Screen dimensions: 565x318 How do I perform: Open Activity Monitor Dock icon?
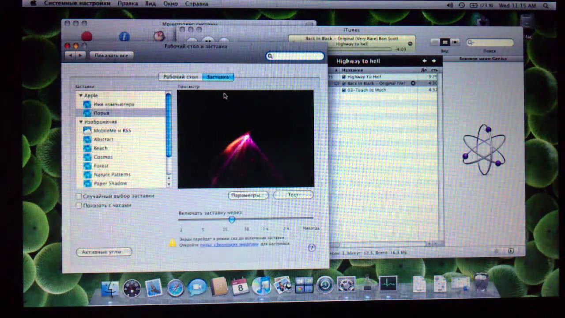(x=388, y=284)
